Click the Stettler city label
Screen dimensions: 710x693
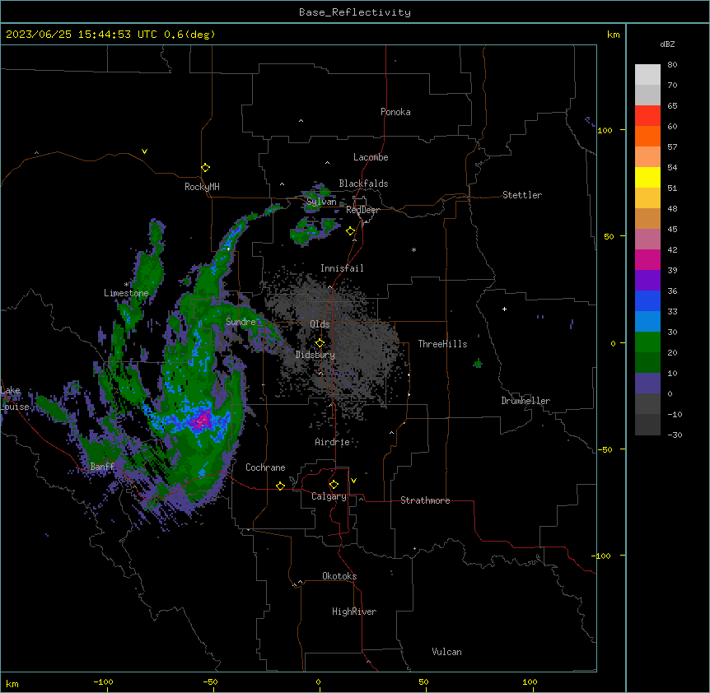click(522, 195)
